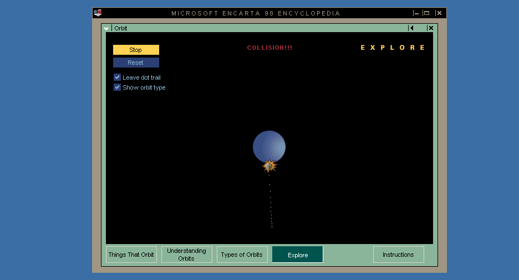This screenshot has height=280, width=519.
Task: Click the blue planet in the simulation
Action: [269, 146]
